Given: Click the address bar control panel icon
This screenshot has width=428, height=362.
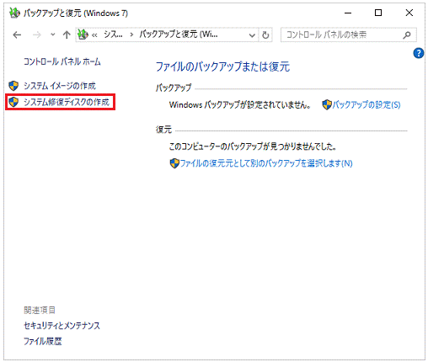Looking at the screenshot, I should click(x=83, y=35).
